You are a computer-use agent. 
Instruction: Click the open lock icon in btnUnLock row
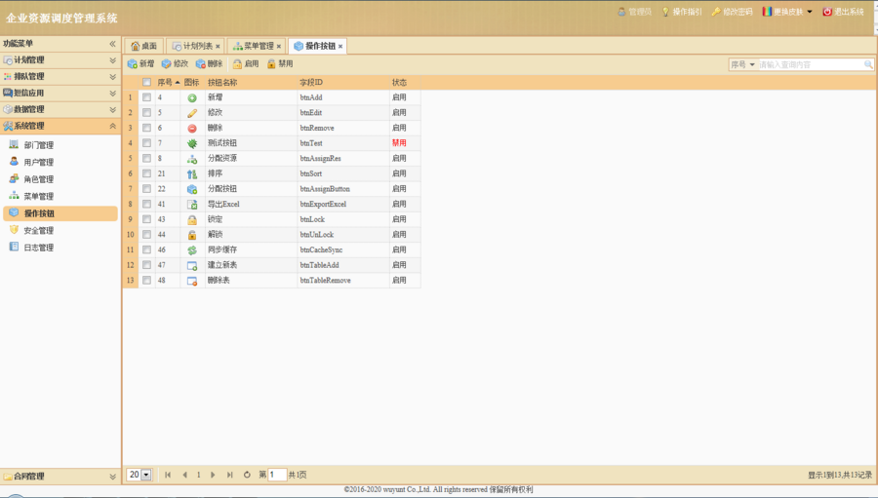[x=192, y=235]
